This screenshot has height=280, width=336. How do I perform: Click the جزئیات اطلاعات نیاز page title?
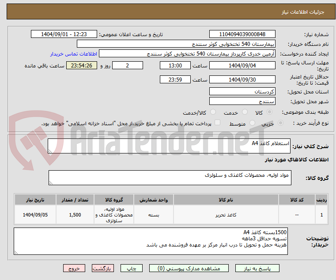point(303,12)
